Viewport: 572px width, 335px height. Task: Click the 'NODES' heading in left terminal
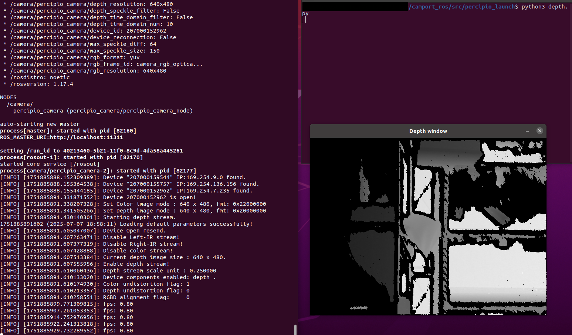pyautogui.click(x=8, y=97)
